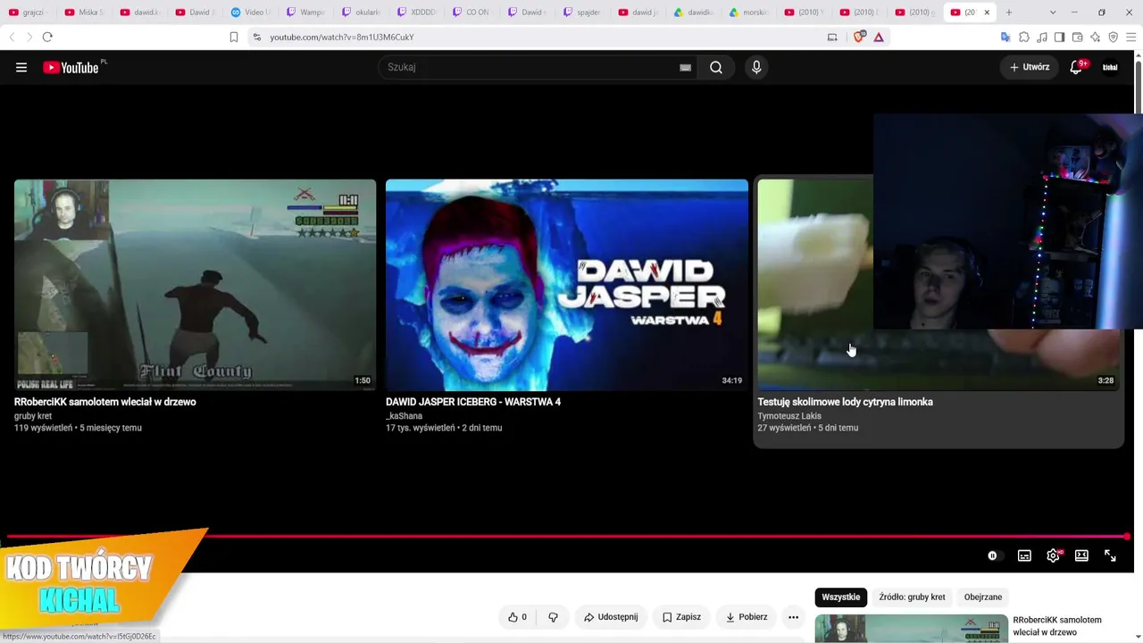1143x643 pixels.
Task: View site information icon in address bar
Action: click(257, 37)
